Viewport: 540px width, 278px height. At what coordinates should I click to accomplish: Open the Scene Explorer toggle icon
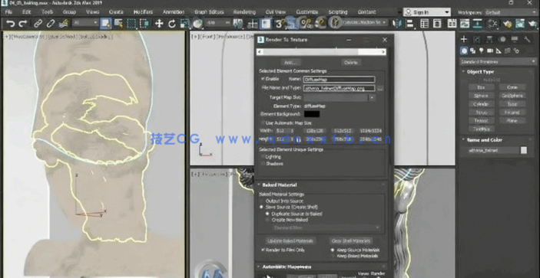(x=424, y=23)
